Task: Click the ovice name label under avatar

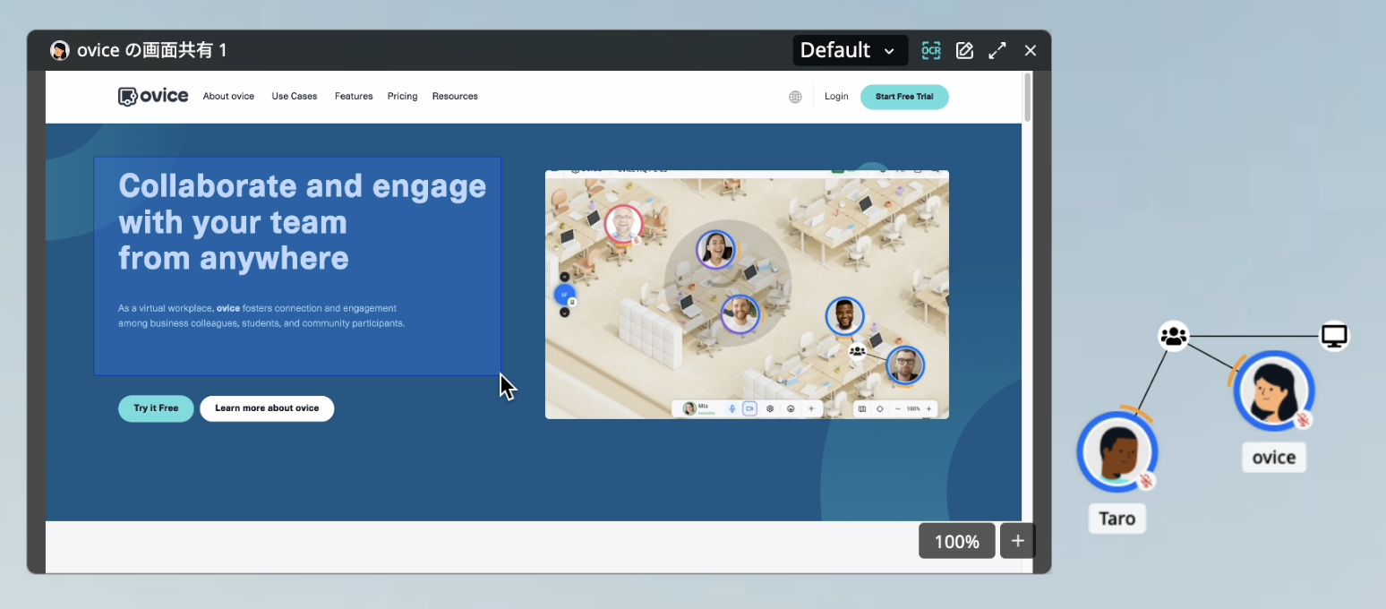Action: 1274,458
